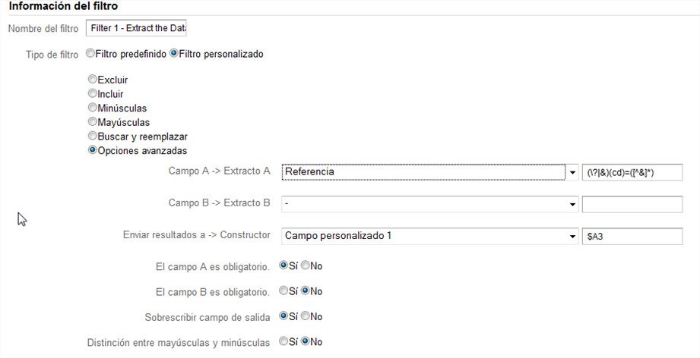Click the Nombre del filtro text field
700x358 pixels.
point(136,27)
